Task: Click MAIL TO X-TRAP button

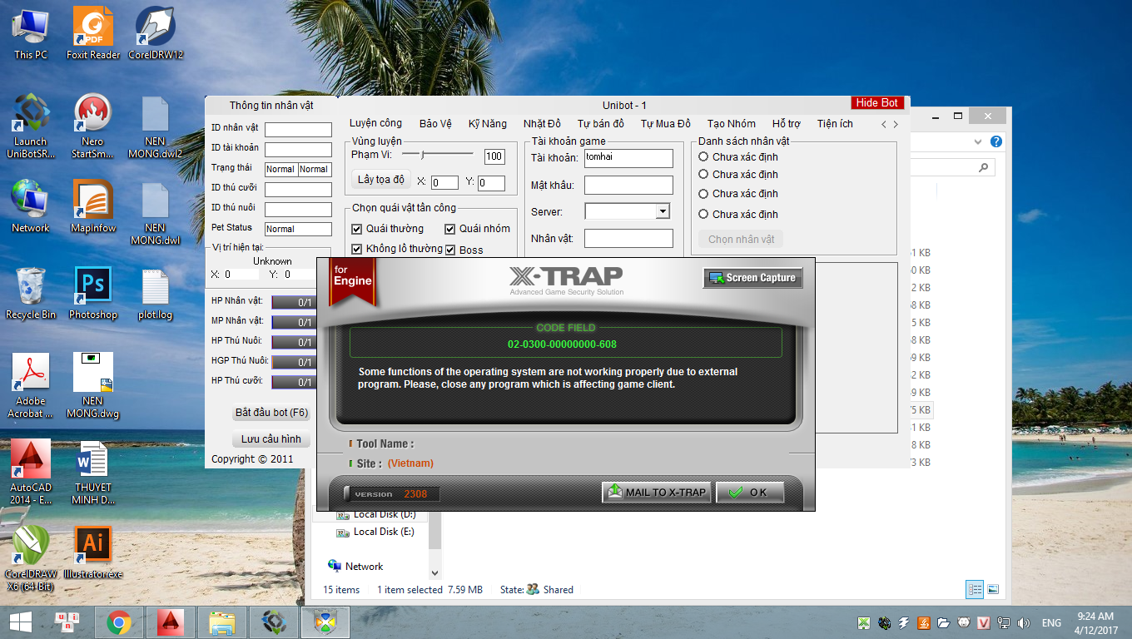Action: (657, 493)
